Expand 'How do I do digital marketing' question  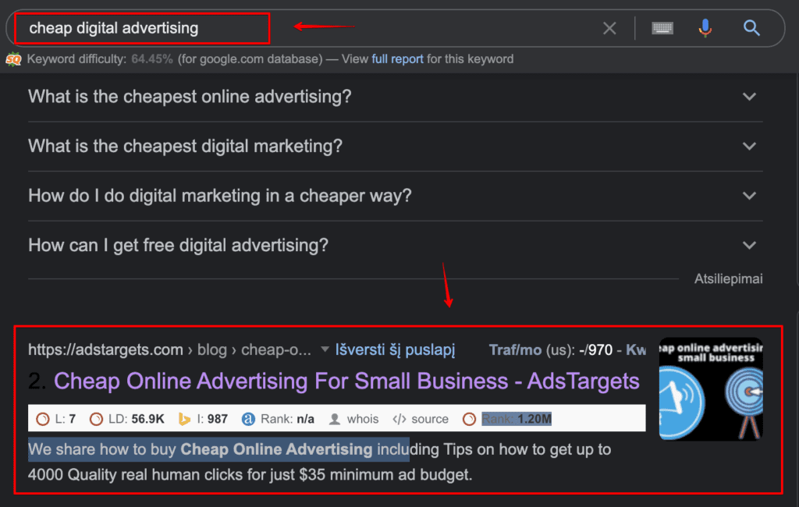[396, 196]
